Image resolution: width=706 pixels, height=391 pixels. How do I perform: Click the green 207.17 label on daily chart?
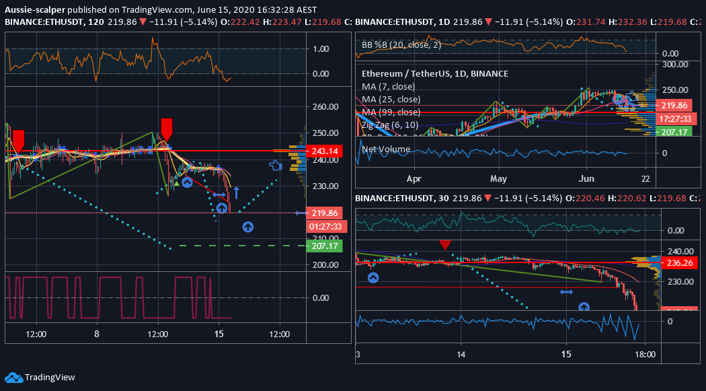(x=674, y=132)
